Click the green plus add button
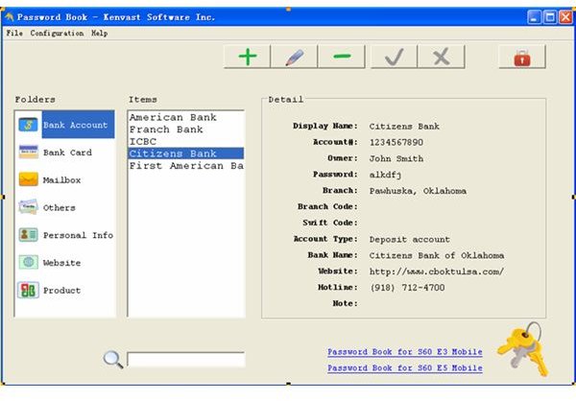576x401 pixels. coord(248,57)
